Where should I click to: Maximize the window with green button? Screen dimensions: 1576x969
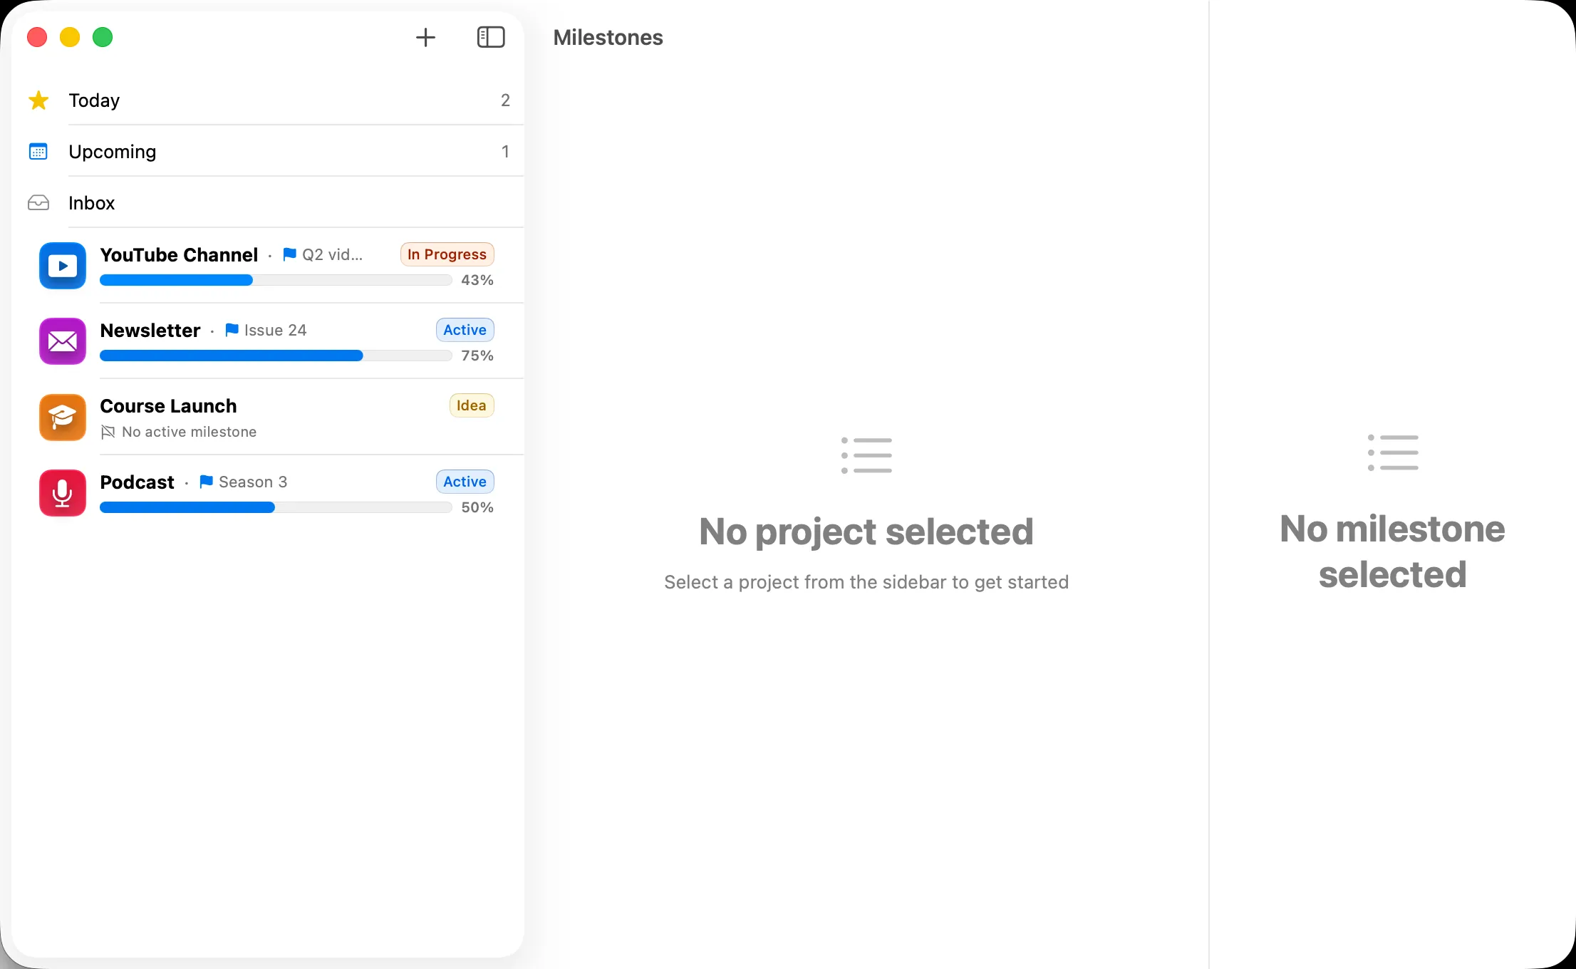pos(103,37)
